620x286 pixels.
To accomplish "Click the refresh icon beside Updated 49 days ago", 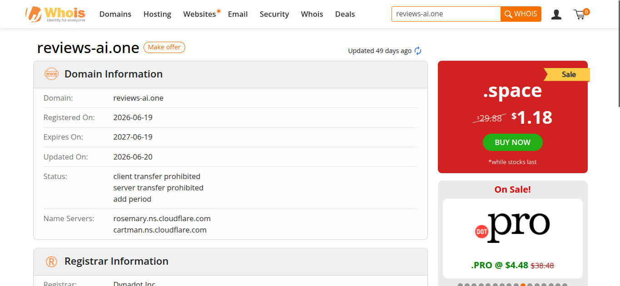I will (x=418, y=51).
